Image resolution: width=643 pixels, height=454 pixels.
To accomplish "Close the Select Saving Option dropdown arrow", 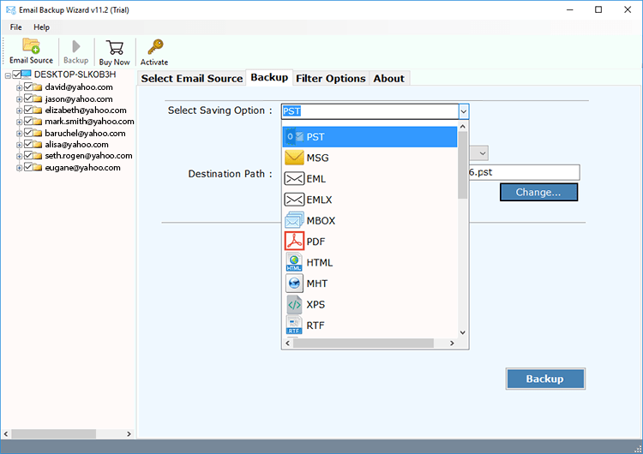I will [x=463, y=111].
